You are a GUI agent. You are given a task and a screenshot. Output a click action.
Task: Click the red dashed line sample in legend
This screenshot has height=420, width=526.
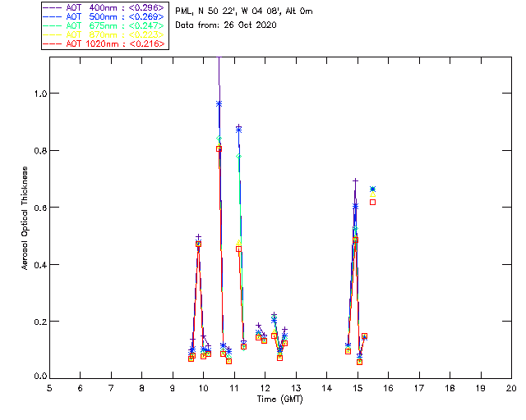coord(53,43)
